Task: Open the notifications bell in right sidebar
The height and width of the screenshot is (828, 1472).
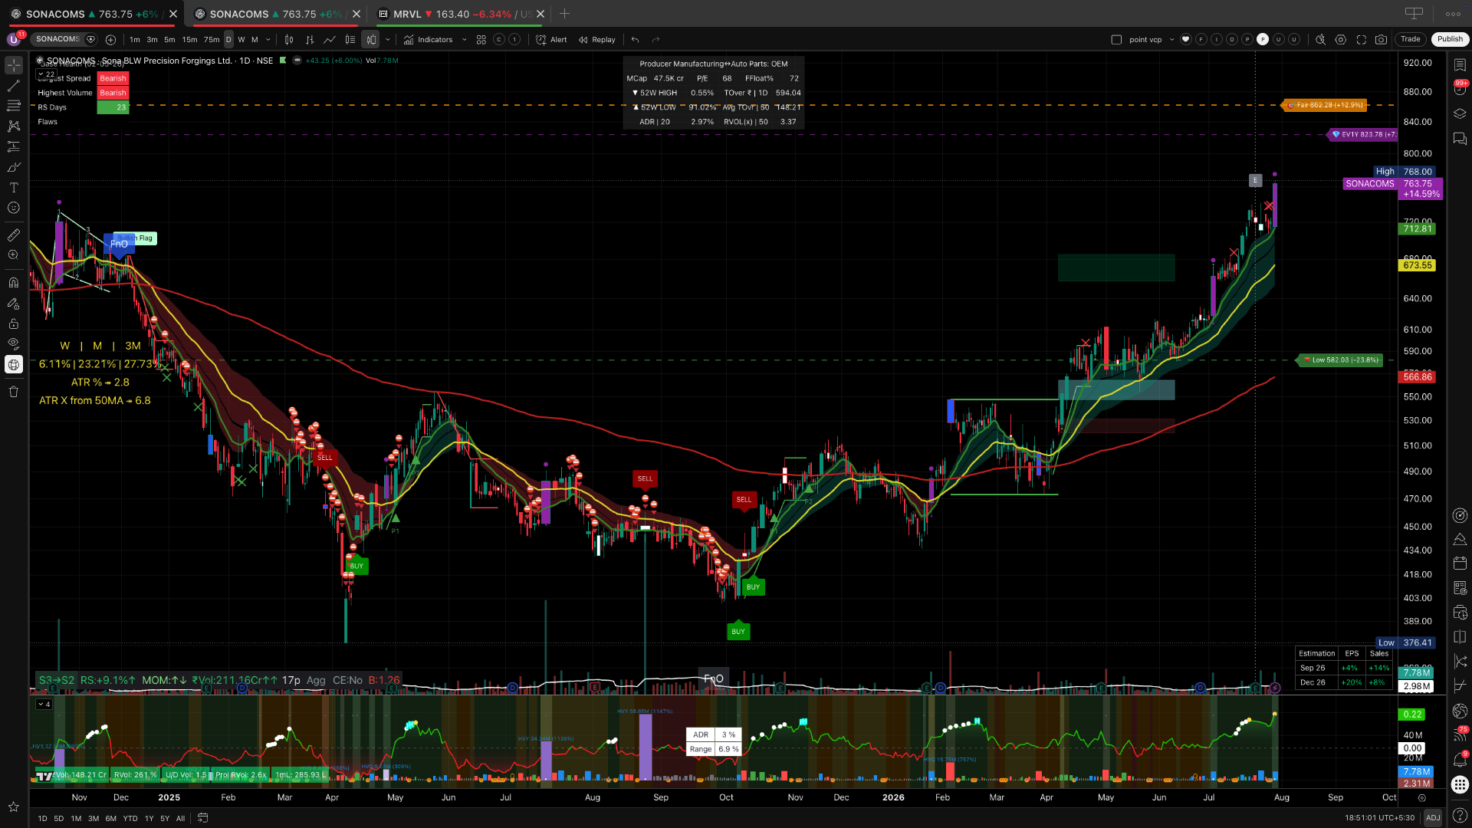Action: (x=1460, y=759)
